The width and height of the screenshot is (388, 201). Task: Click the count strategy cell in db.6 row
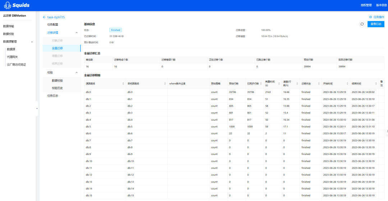click(x=214, y=133)
